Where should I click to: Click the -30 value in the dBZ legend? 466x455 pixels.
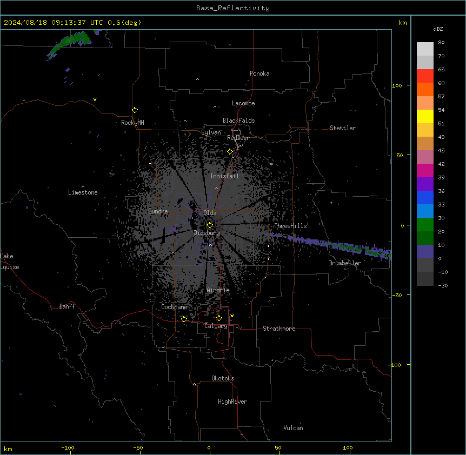point(443,285)
